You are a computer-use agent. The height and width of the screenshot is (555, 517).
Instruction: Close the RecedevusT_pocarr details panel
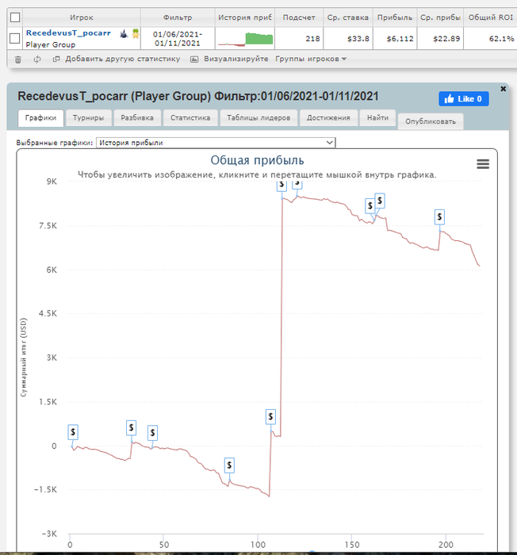504,89
